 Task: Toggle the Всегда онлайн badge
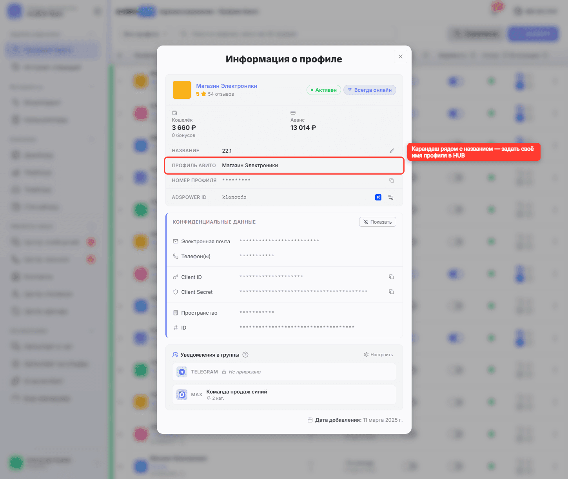pos(370,90)
